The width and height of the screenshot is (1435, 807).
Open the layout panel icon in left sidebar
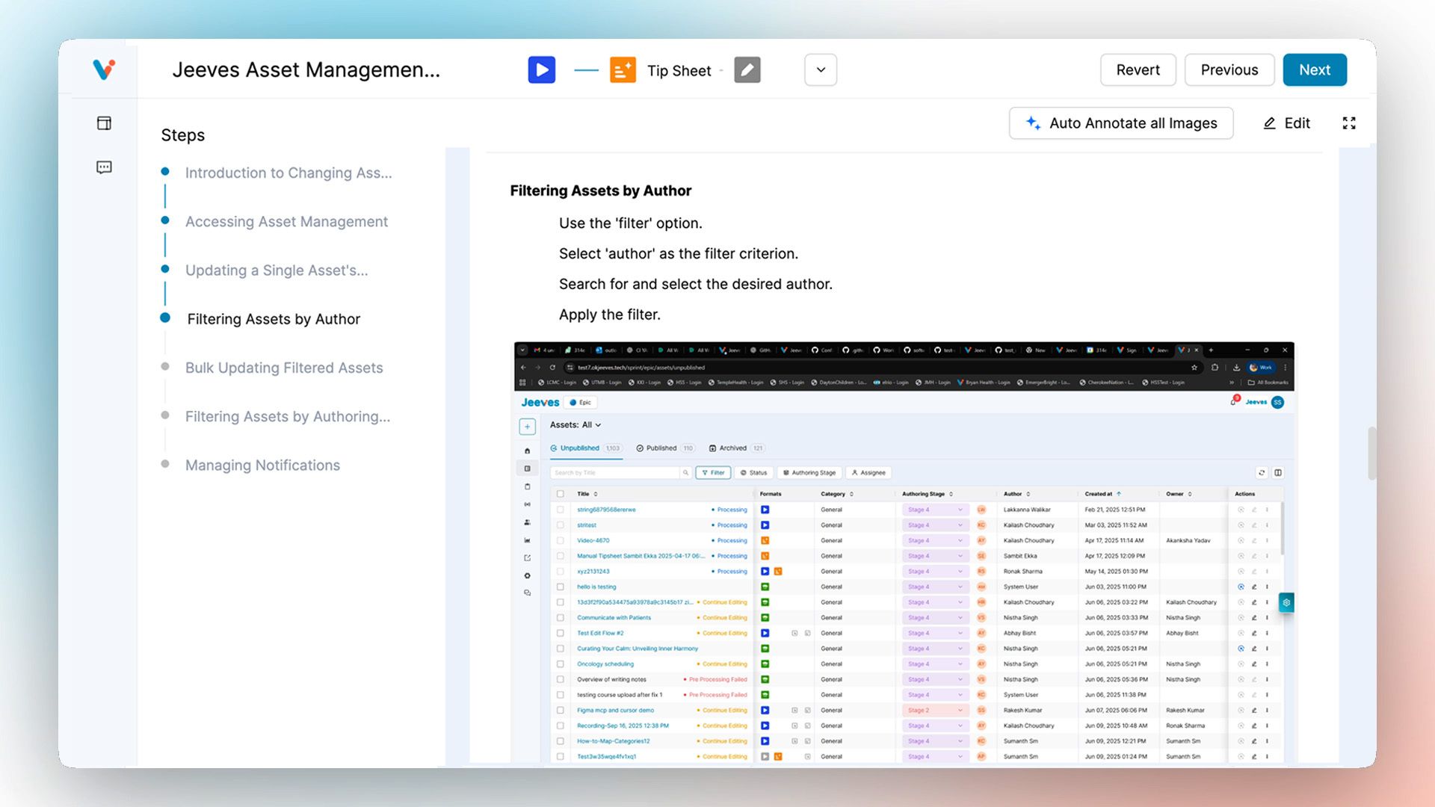(x=104, y=123)
